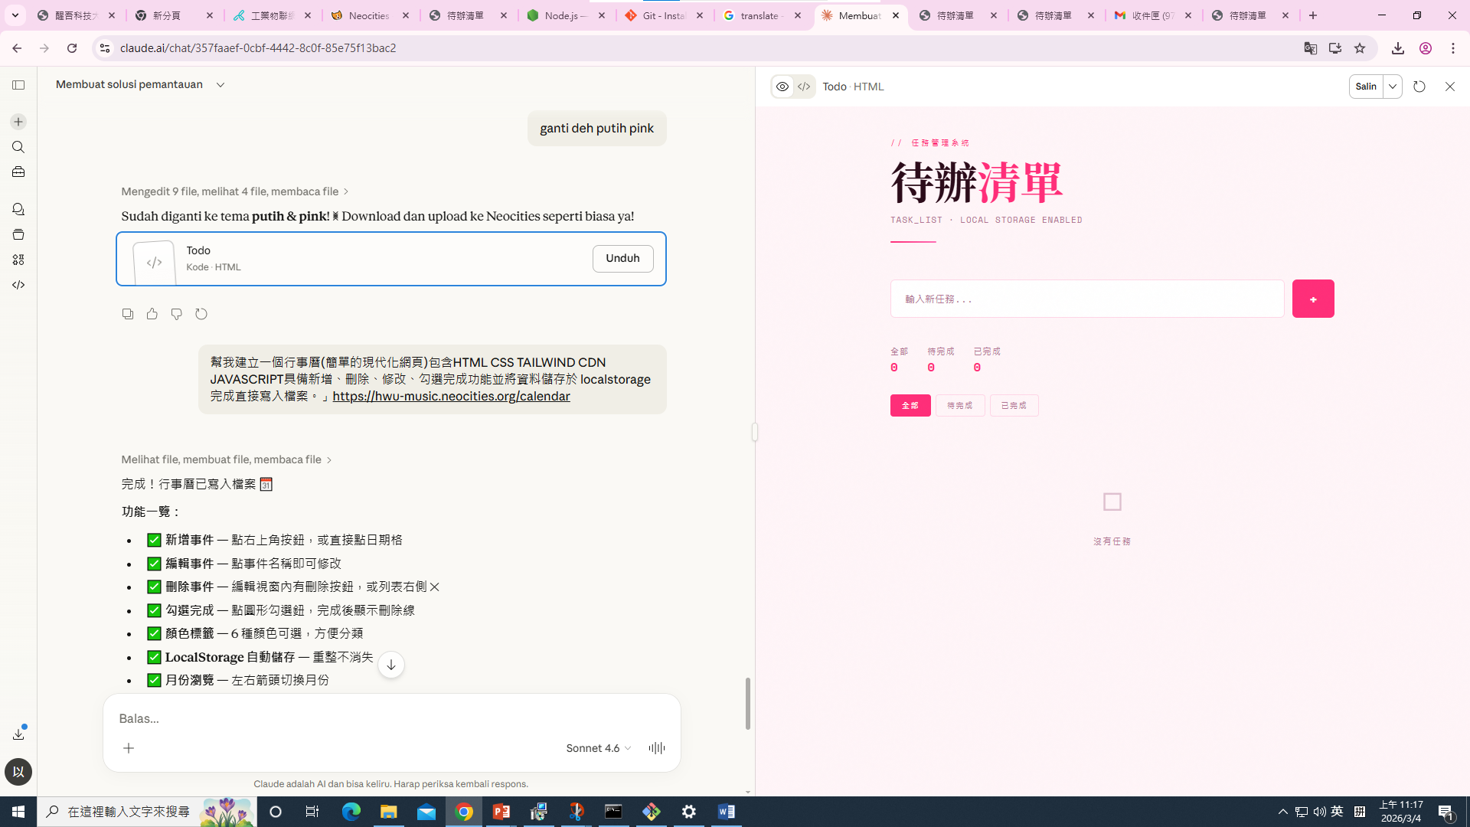Select the 已完成 filter tab
Viewport: 1470px width, 827px height.
coord(1014,405)
